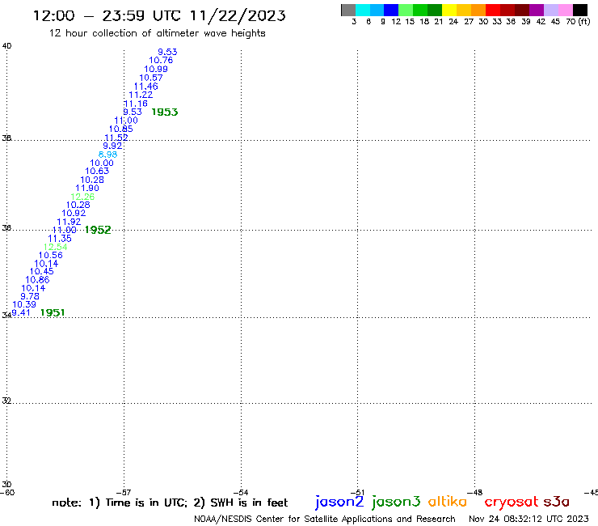This screenshot has width=598, height=526.
Task: Click the -54 longitude axis label
Action: (x=241, y=492)
